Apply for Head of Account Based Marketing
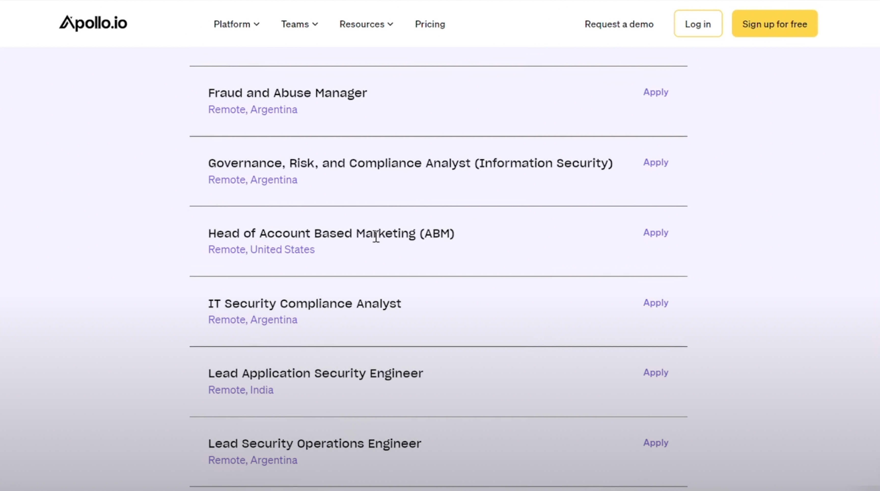This screenshot has width=880, height=491. tap(655, 233)
